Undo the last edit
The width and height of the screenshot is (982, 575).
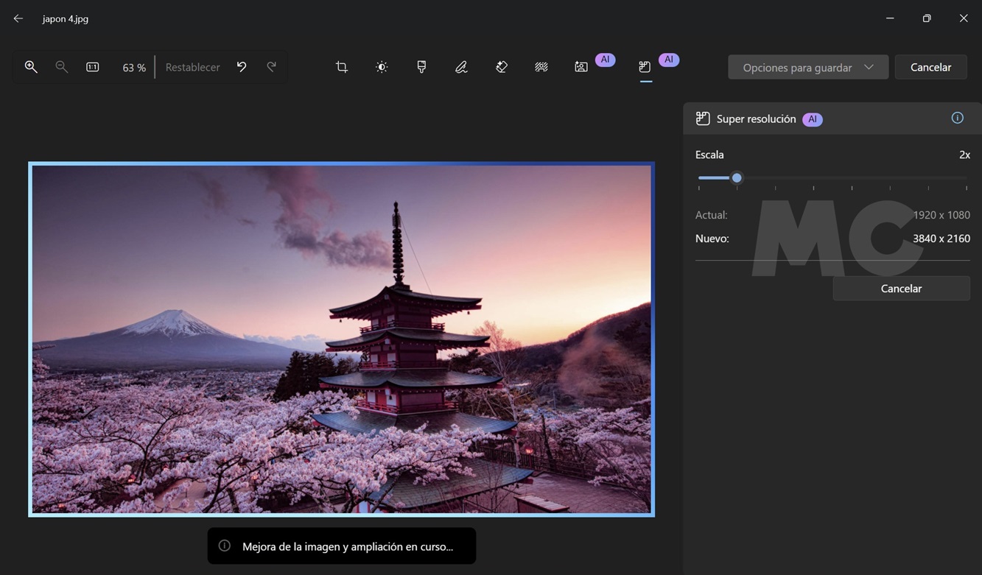tap(242, 67)
